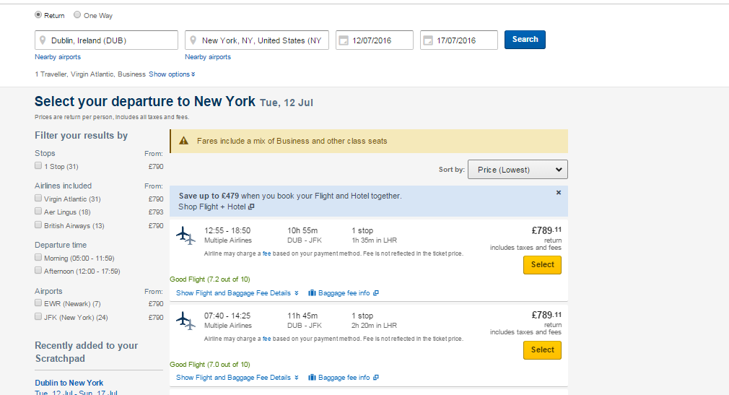
Task: Click the airline planes icon of the 12:55 flight
Action: coord(185,235)
